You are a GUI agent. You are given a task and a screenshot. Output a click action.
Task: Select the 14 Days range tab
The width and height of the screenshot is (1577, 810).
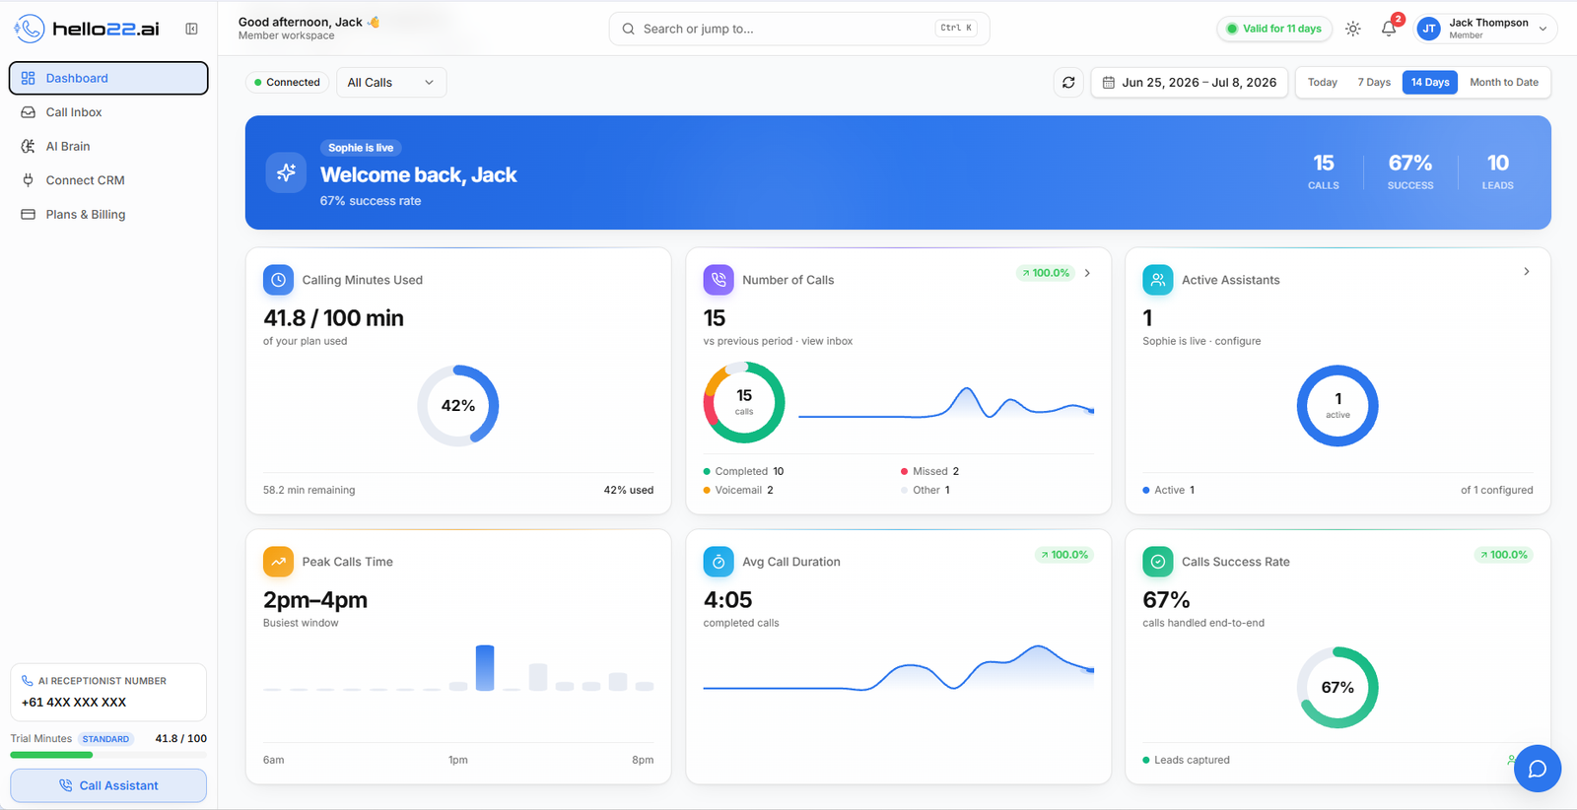[x=1430, y=83]
